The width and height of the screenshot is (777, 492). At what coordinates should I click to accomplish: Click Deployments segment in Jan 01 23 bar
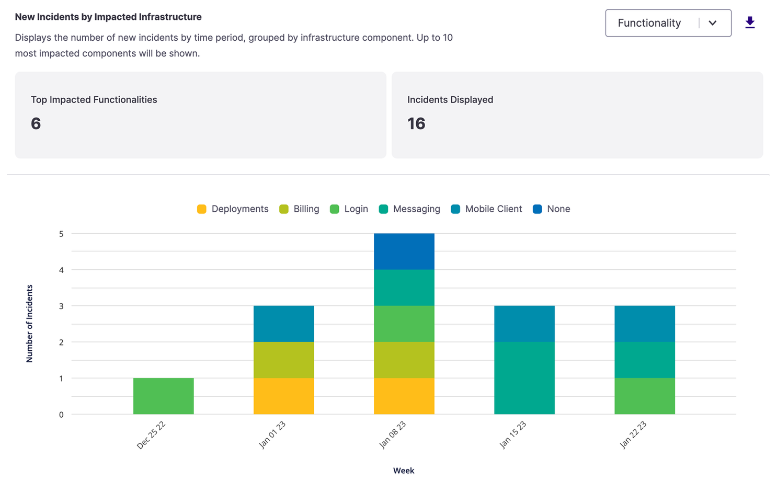pyautogui.click(x=284, y=396)
